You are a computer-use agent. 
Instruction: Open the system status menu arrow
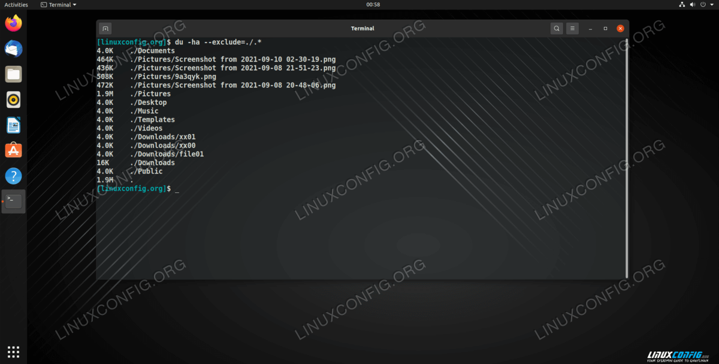712,5
